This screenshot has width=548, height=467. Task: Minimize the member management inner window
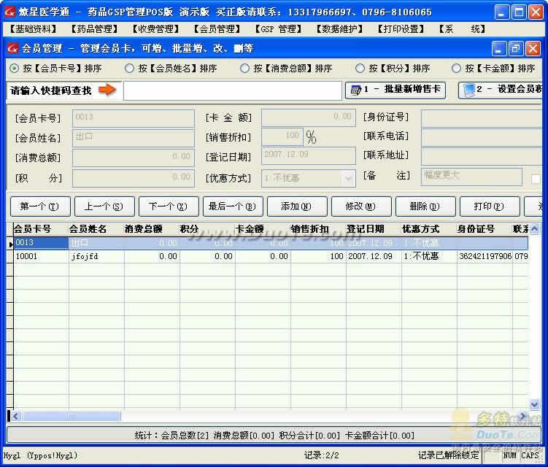pyautogui.click(x=499, y=49)
